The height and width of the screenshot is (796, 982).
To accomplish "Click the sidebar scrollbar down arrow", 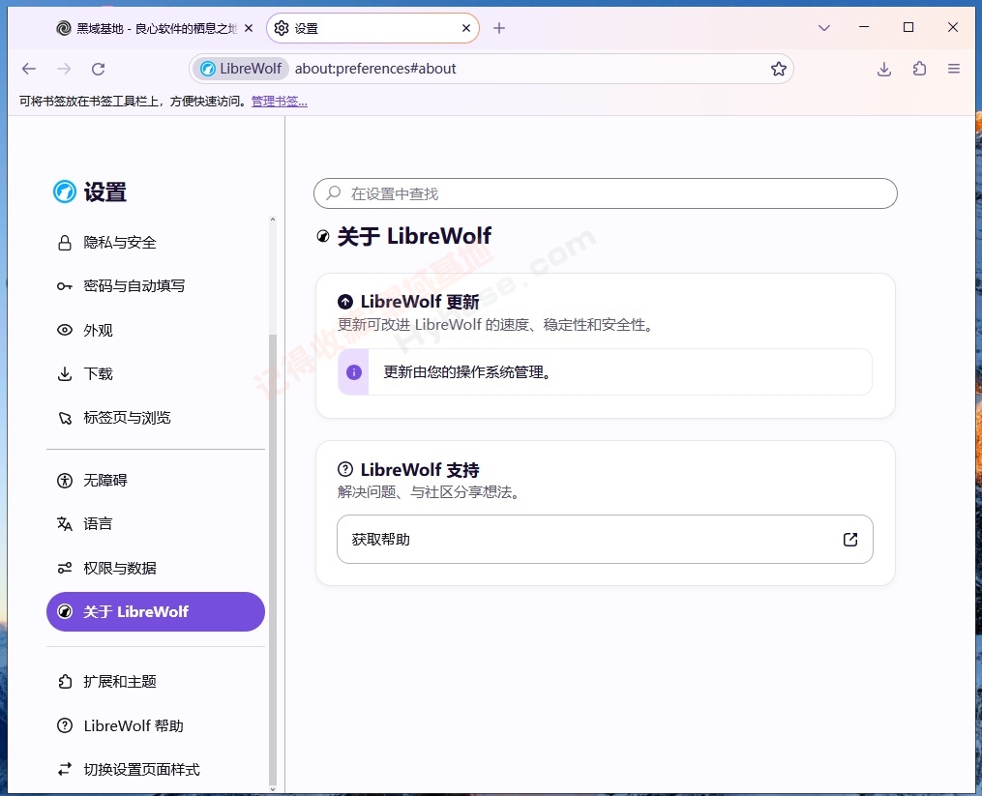I will 273,788.
